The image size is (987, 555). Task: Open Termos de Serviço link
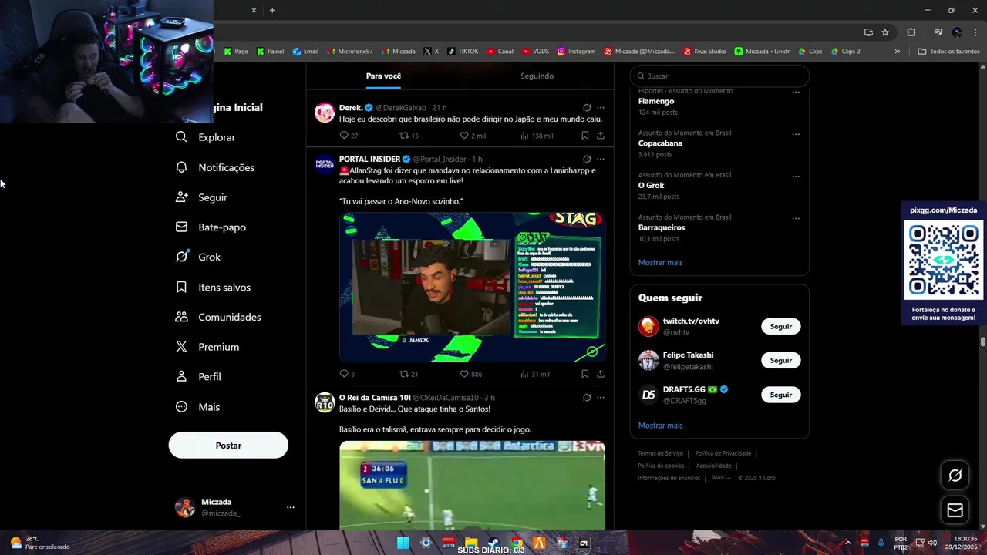(660, 454)
